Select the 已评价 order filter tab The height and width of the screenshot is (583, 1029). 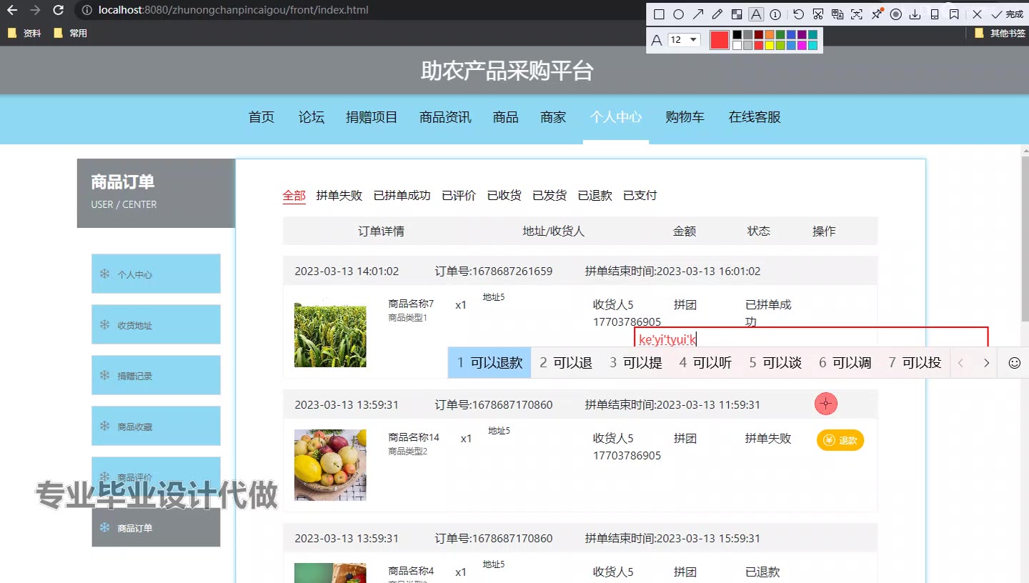click(x=459, y=195)
